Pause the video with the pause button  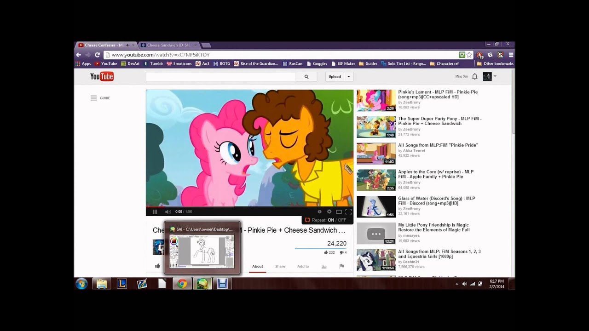point(155,211)
